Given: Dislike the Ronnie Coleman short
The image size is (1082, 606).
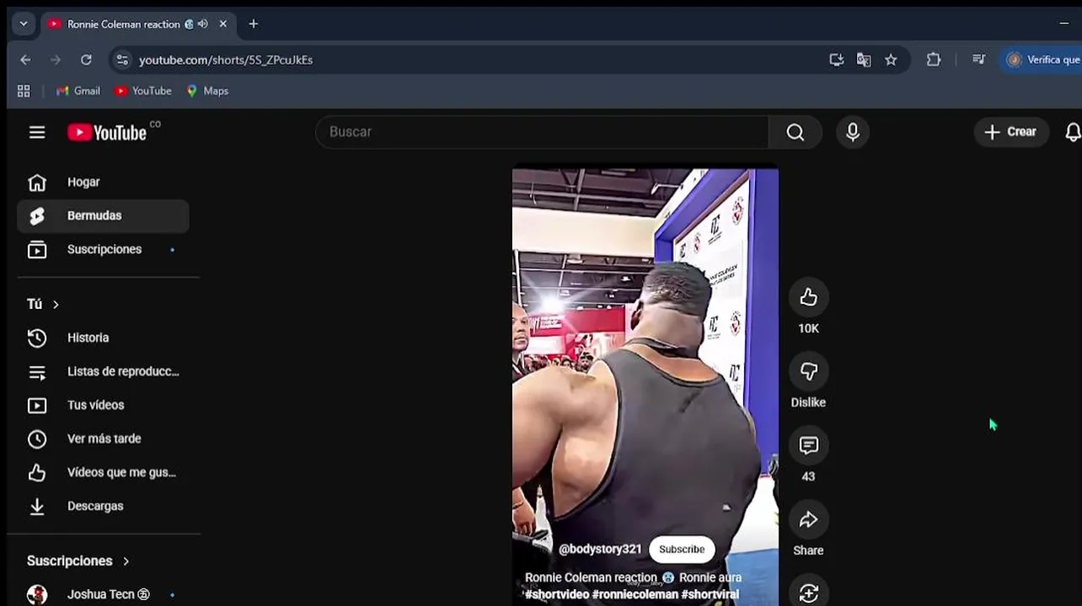Looking at the screenshot, I should point(809,371).
